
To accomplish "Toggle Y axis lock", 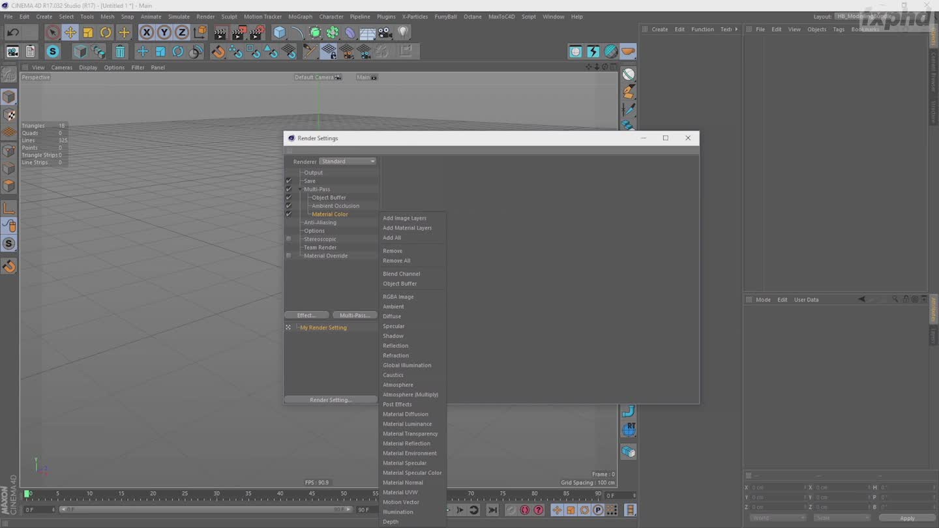I will click(x=164, y=32).
